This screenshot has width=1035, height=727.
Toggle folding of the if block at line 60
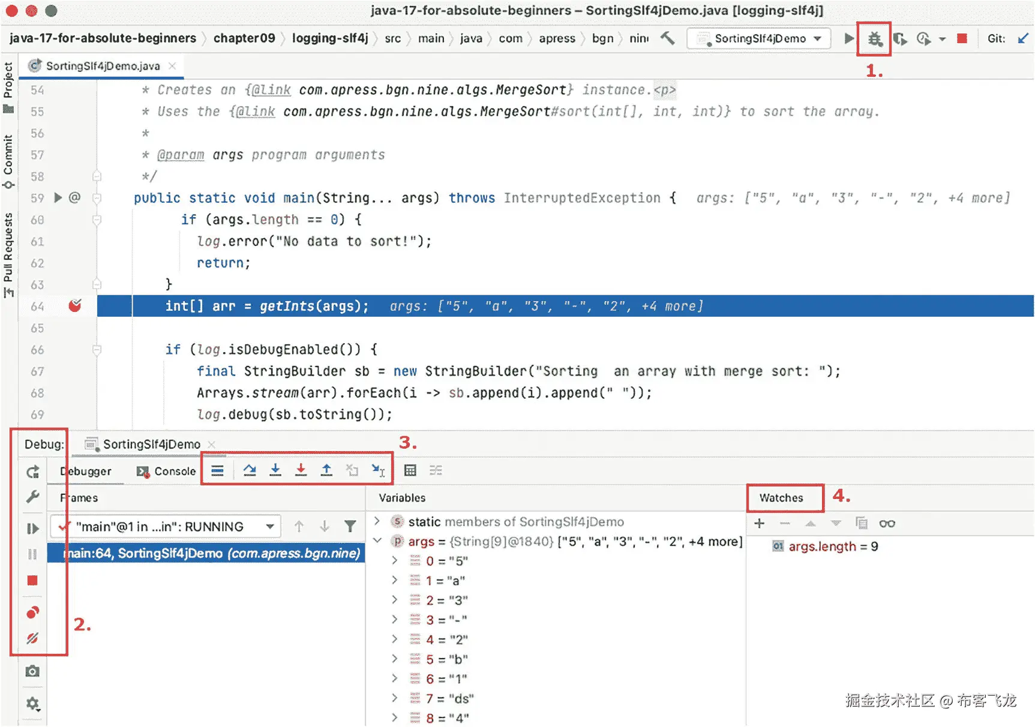coord(97,220)
